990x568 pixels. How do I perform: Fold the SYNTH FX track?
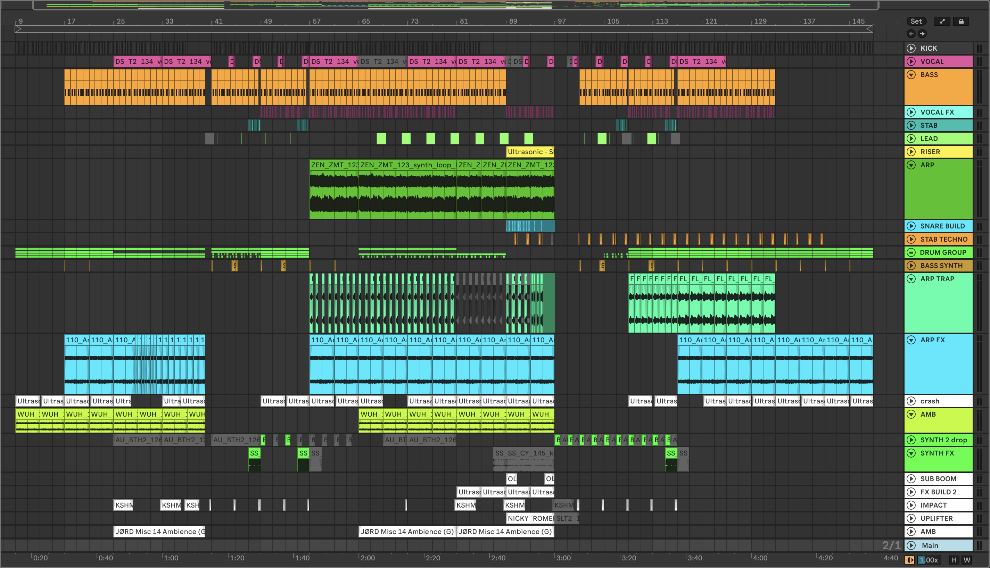pos(911,453)
